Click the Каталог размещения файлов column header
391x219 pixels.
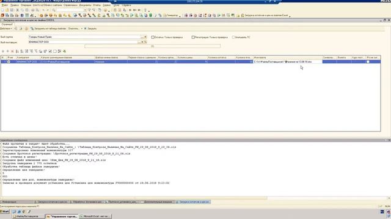(67, 57)
